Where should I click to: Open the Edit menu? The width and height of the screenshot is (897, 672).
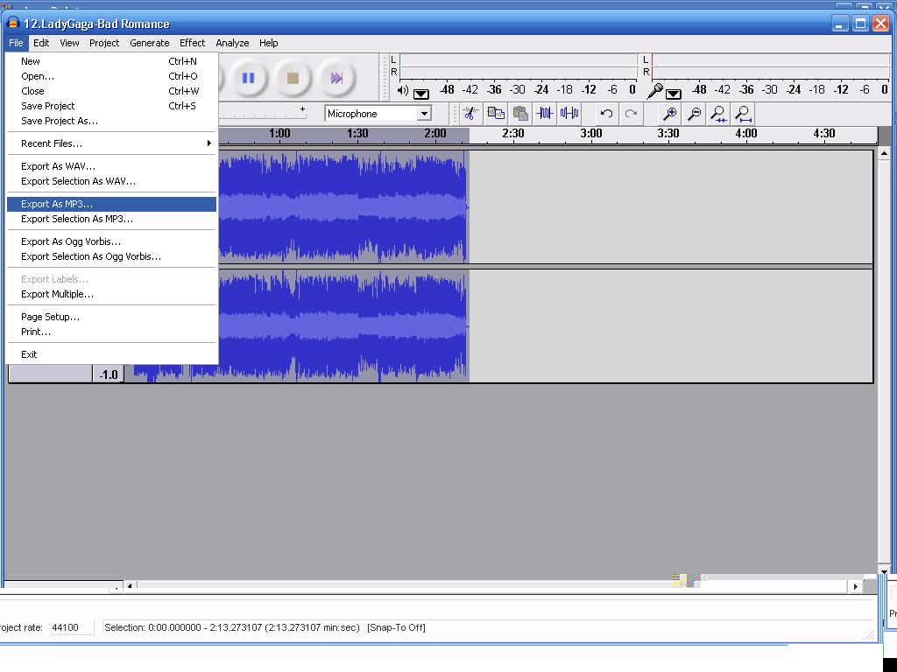coord(41,43)
